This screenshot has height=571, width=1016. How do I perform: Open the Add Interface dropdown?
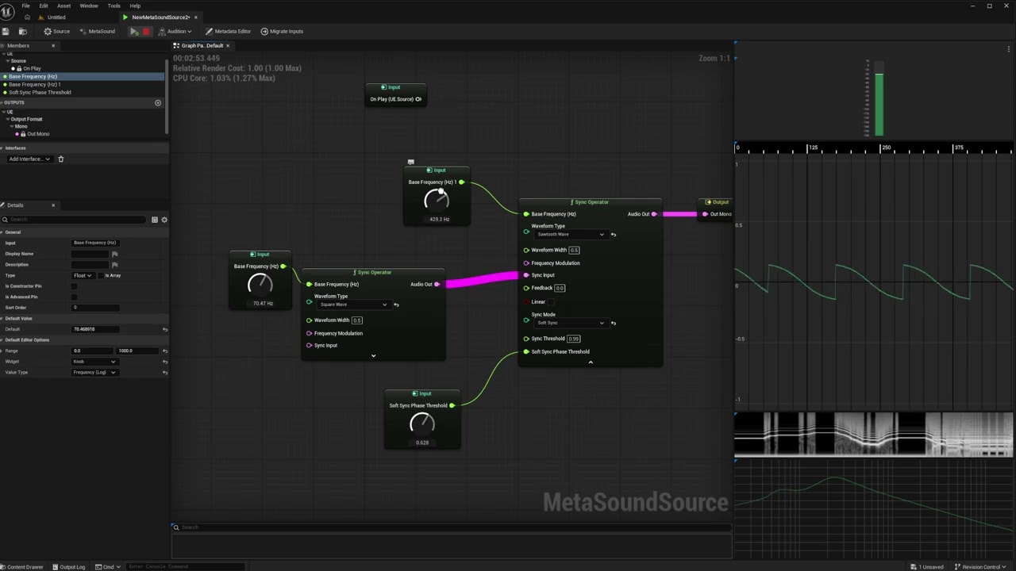(29, 159)
